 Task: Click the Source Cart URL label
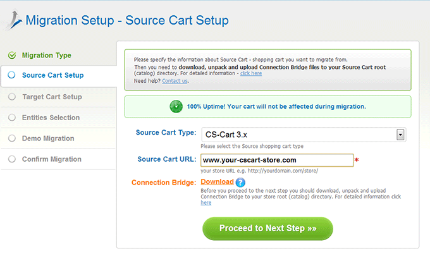point(167,159)
